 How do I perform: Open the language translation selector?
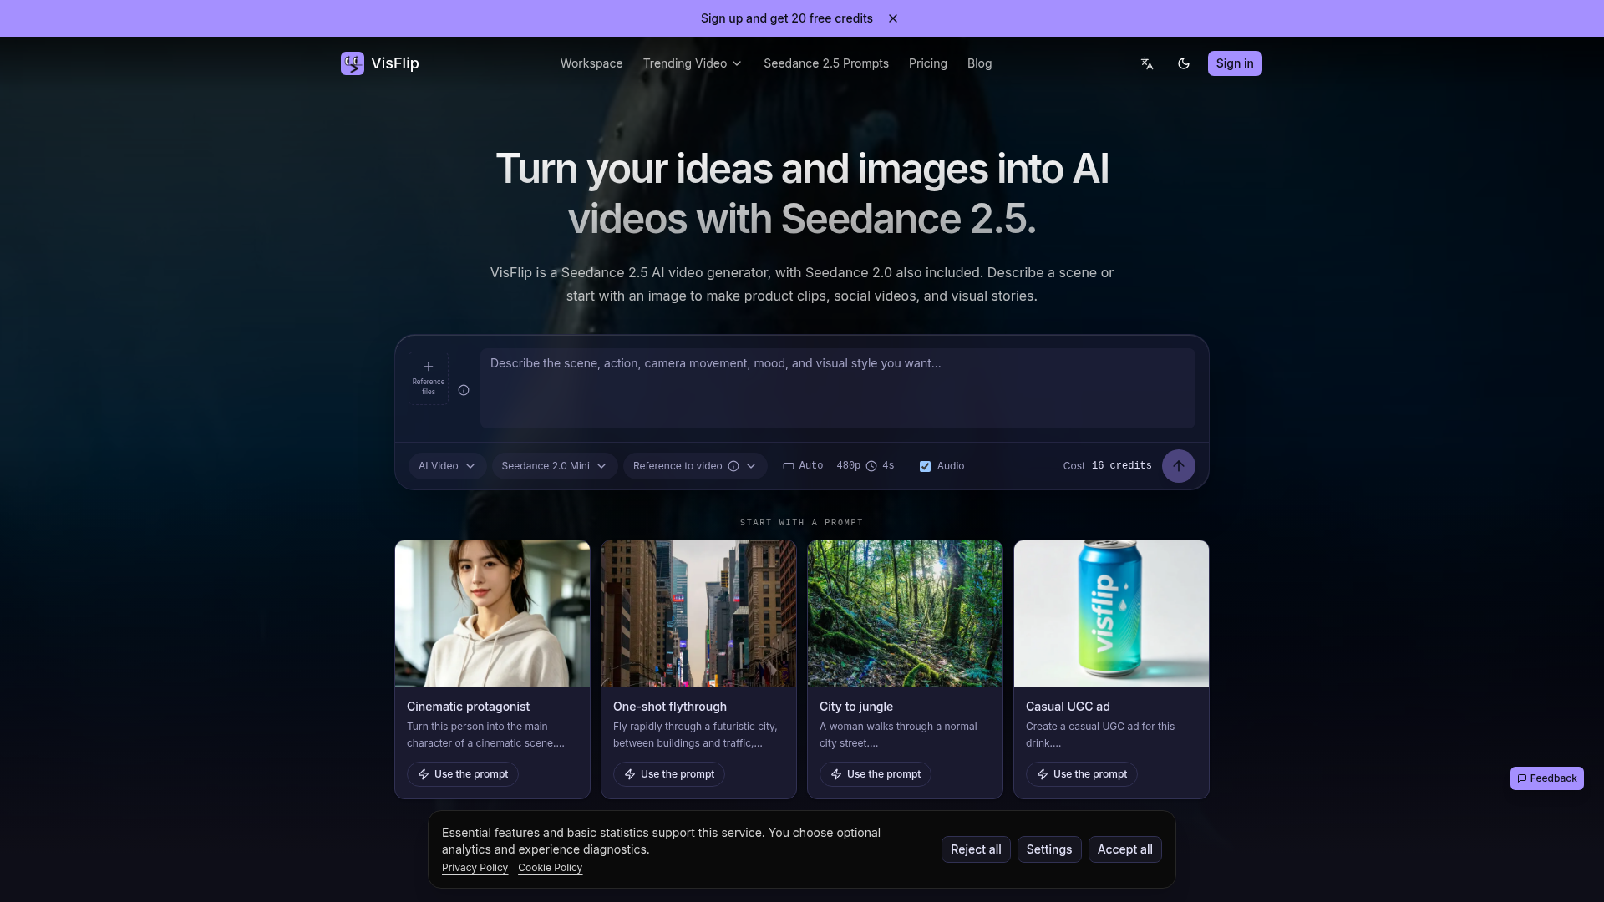[1147, 63]
